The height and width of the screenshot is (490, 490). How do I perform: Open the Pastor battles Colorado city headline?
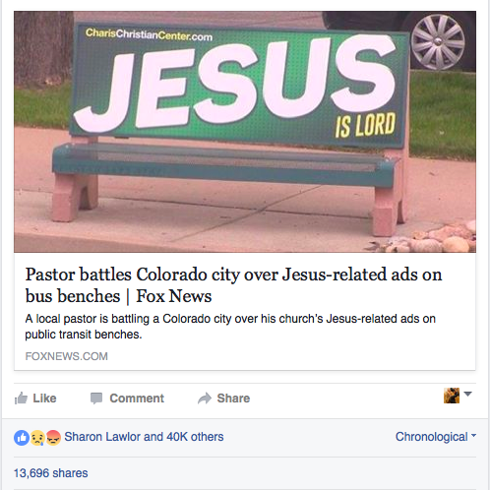pos(233,285)
